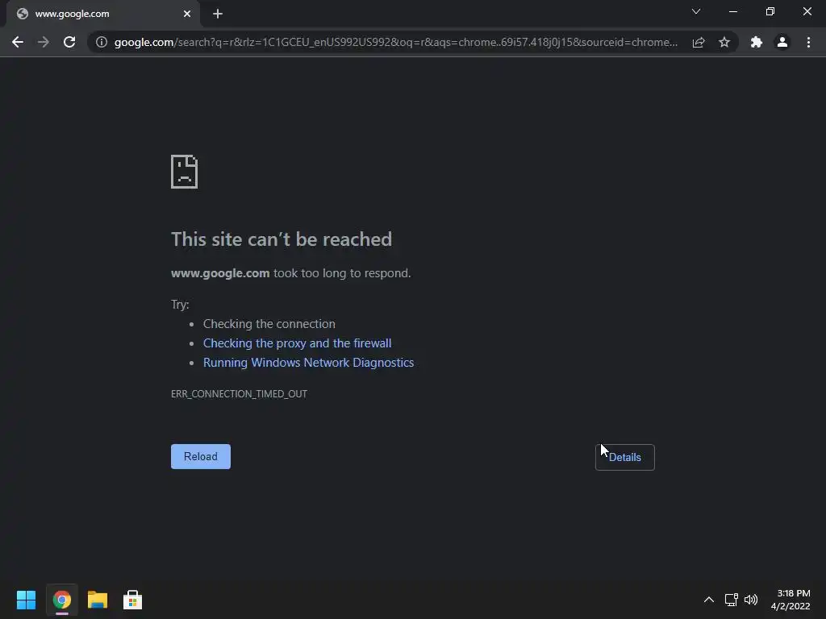Click This site can't be reached heading

282,239
